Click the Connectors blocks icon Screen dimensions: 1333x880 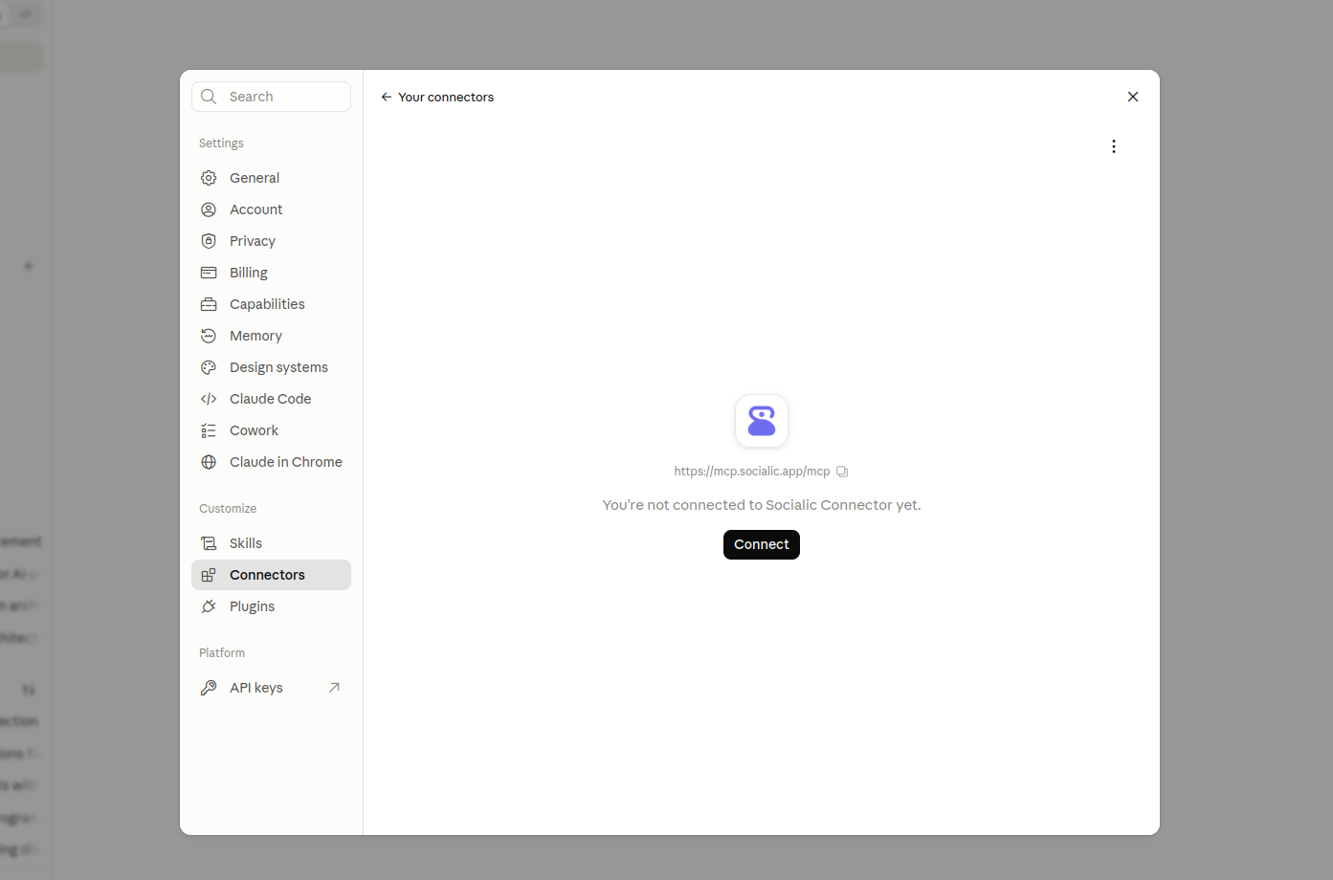pyautogui.click(x=209, y=575)
